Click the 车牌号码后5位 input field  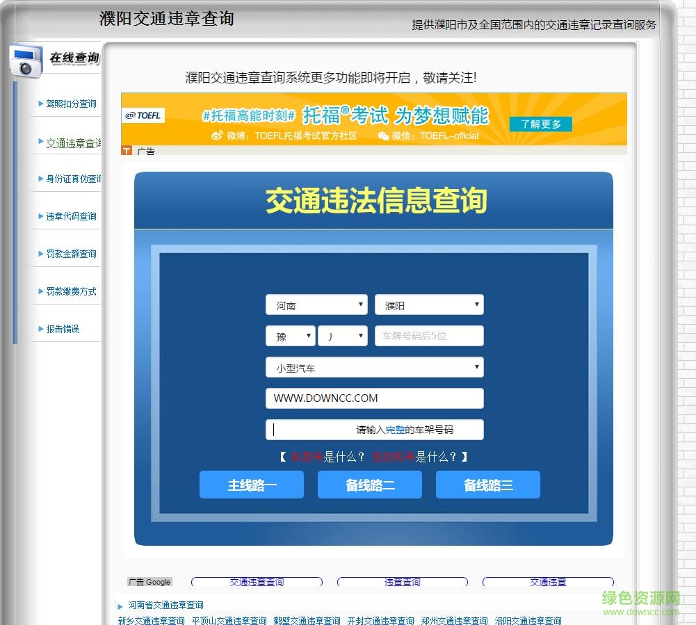[429, 336]
